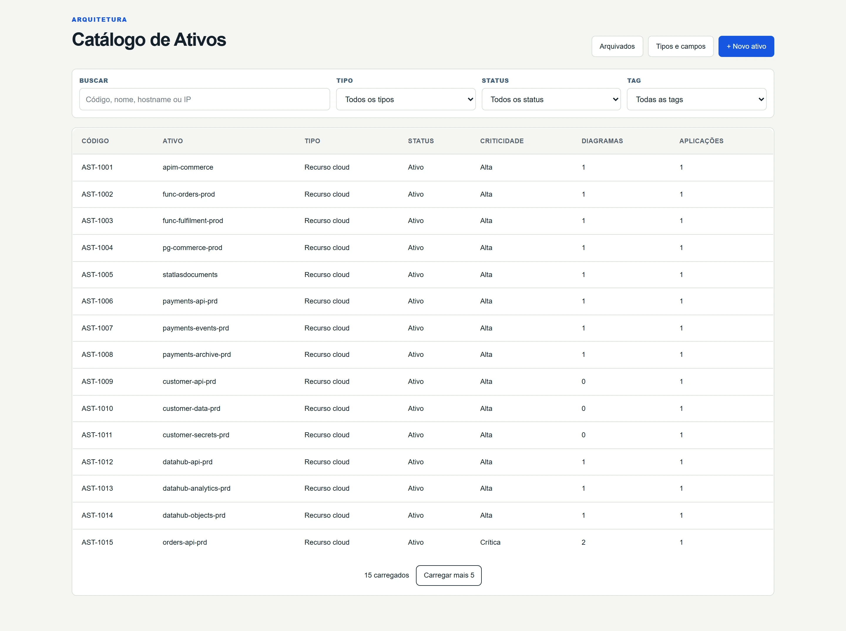Click diagram count 2 for AST-1015
846x631 pixels.
[x=583, y=542]
